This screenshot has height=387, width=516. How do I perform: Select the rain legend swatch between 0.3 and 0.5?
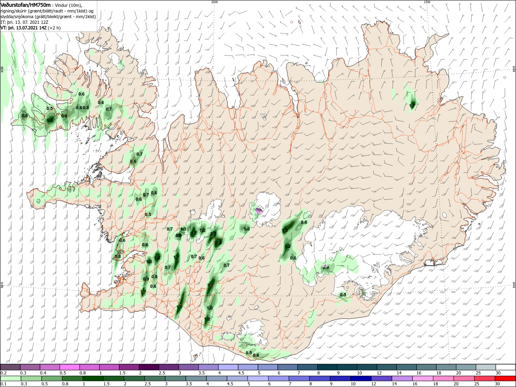pyautogui.click(x=30, y=379)
